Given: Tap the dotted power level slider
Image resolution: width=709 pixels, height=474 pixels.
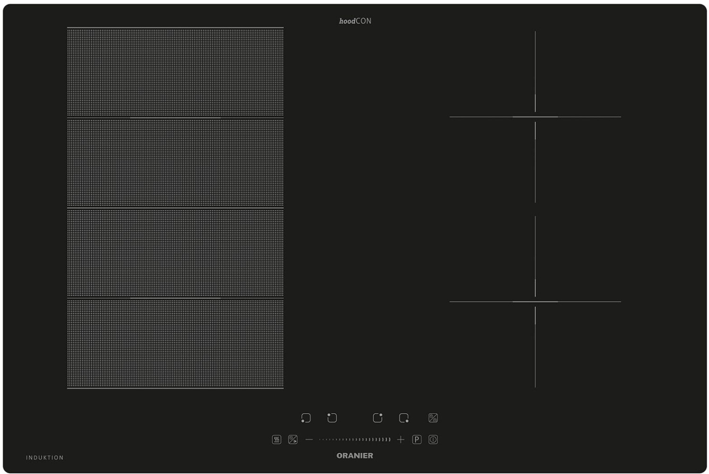Looking at the screenshot, I should [x=354, y=440].
